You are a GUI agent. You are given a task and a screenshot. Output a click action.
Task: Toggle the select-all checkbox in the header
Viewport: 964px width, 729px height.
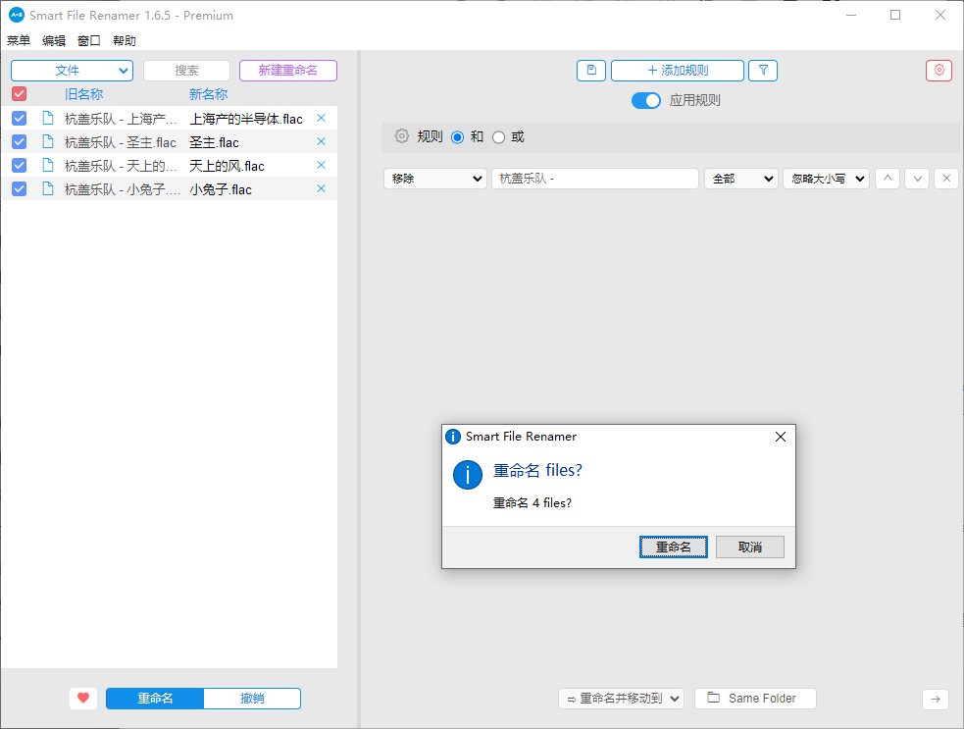pyautogui.click(x=19, y=94)
